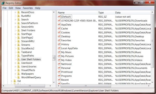Click the folder icon of RunMRU key
This screenshot has width=156, height=94.
[19, 16]
